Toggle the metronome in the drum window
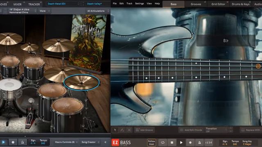Image resolution: width=262 pixels, height=147 pixels. click(23, 143)
